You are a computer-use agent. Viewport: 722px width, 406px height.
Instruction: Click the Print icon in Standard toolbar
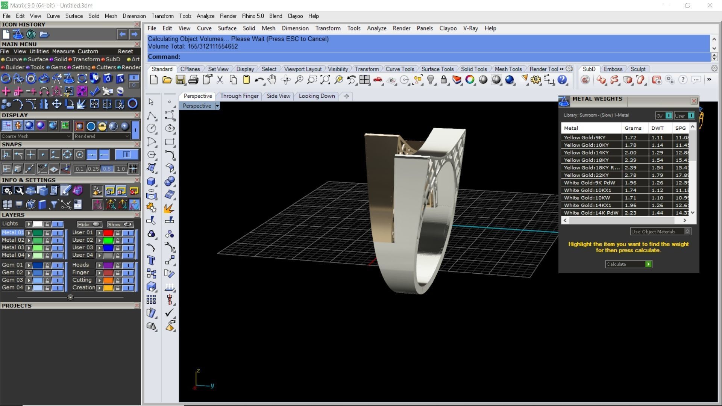193,80
